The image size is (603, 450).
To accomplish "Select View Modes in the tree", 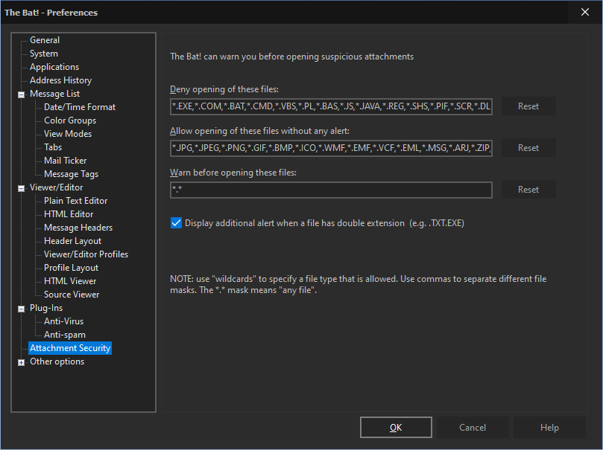I will tap(68, 134).
